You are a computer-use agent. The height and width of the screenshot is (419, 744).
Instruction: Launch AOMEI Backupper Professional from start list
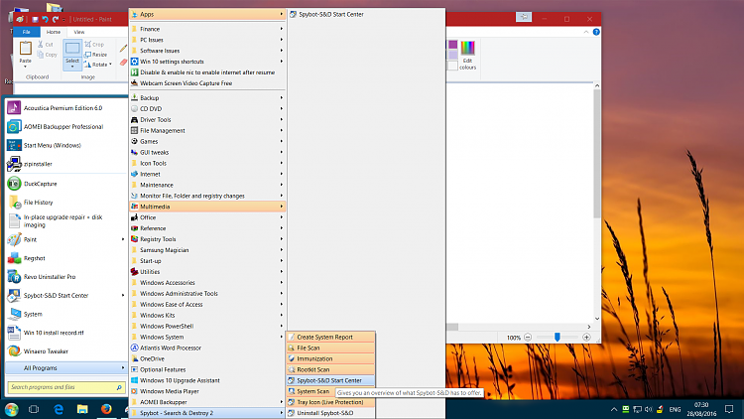pos(65,126)
